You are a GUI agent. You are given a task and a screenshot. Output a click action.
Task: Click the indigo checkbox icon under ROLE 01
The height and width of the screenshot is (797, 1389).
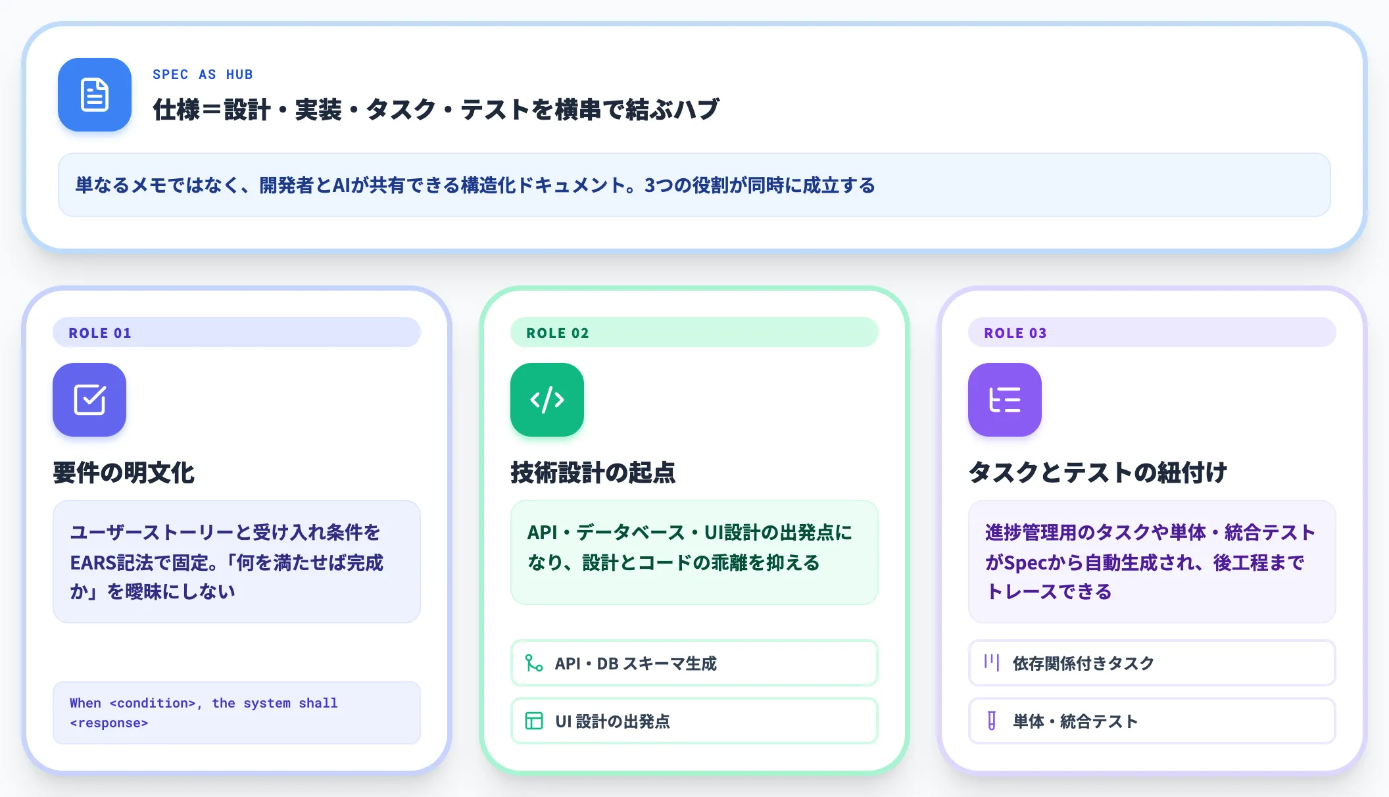[89, 400]
